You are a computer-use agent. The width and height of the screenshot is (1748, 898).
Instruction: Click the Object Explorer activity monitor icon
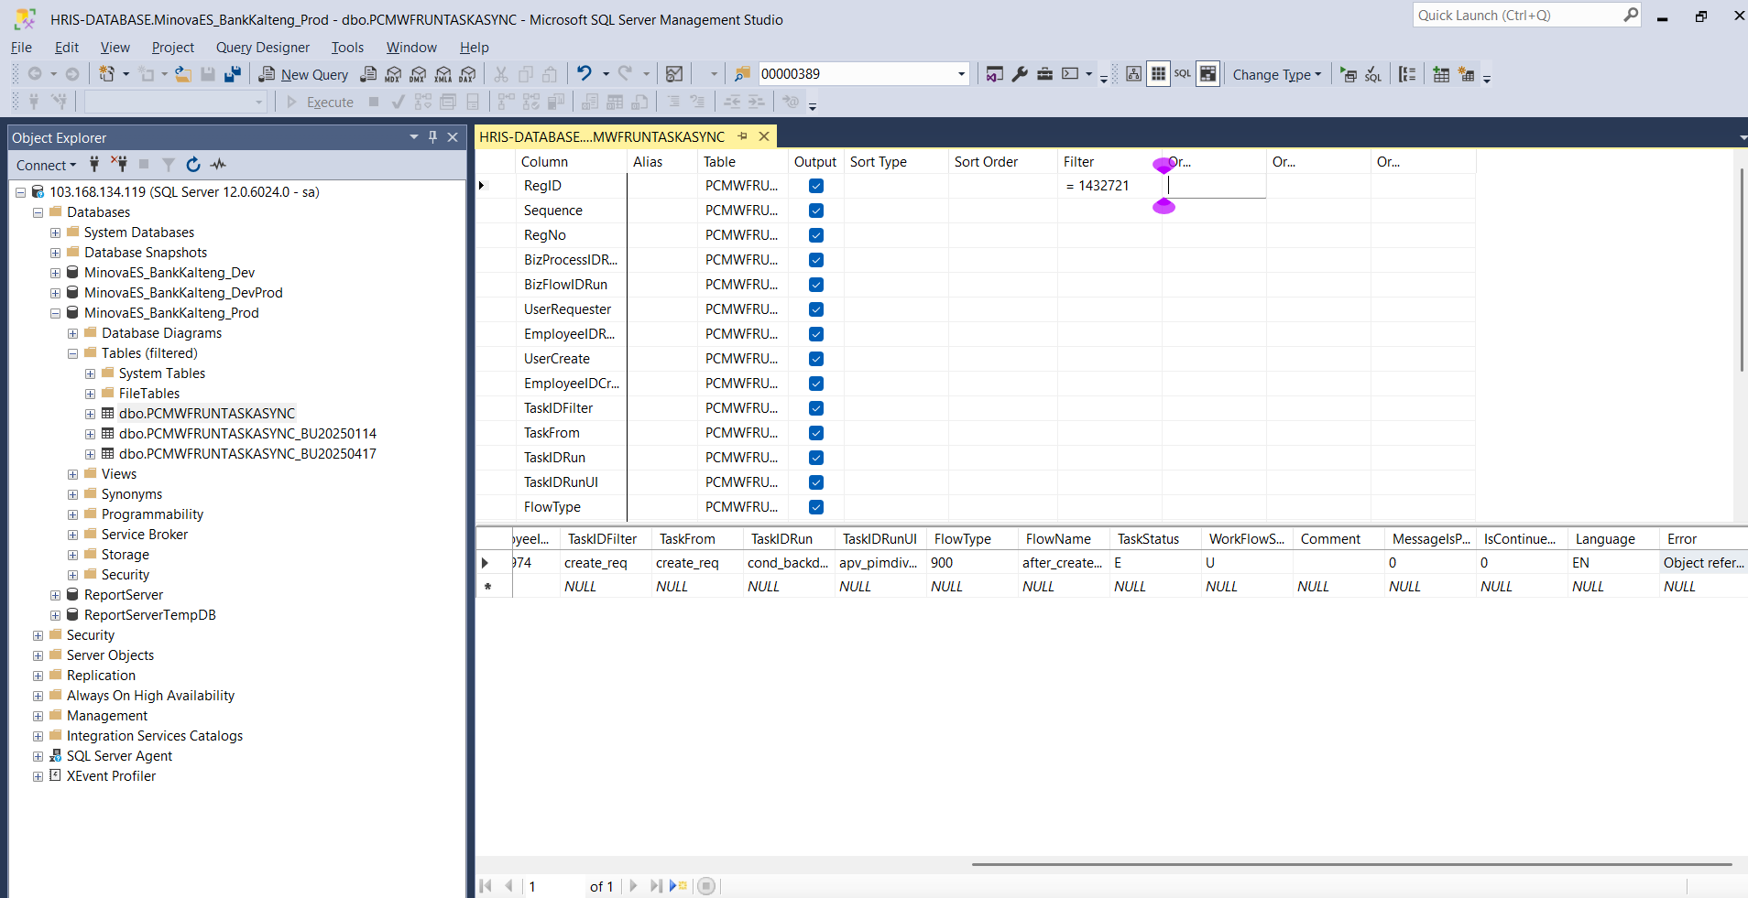click(x=218, y=165)
